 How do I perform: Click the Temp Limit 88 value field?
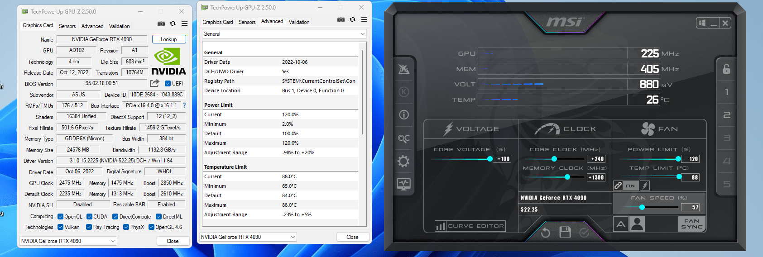(x=691, y=177)
